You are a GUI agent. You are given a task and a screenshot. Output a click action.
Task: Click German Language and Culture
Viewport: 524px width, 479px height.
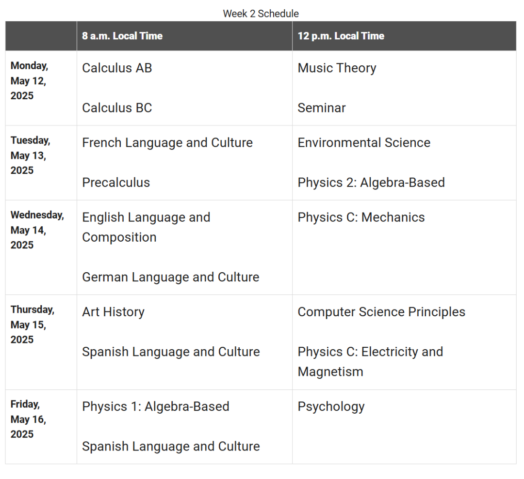[x=171, y=278]
